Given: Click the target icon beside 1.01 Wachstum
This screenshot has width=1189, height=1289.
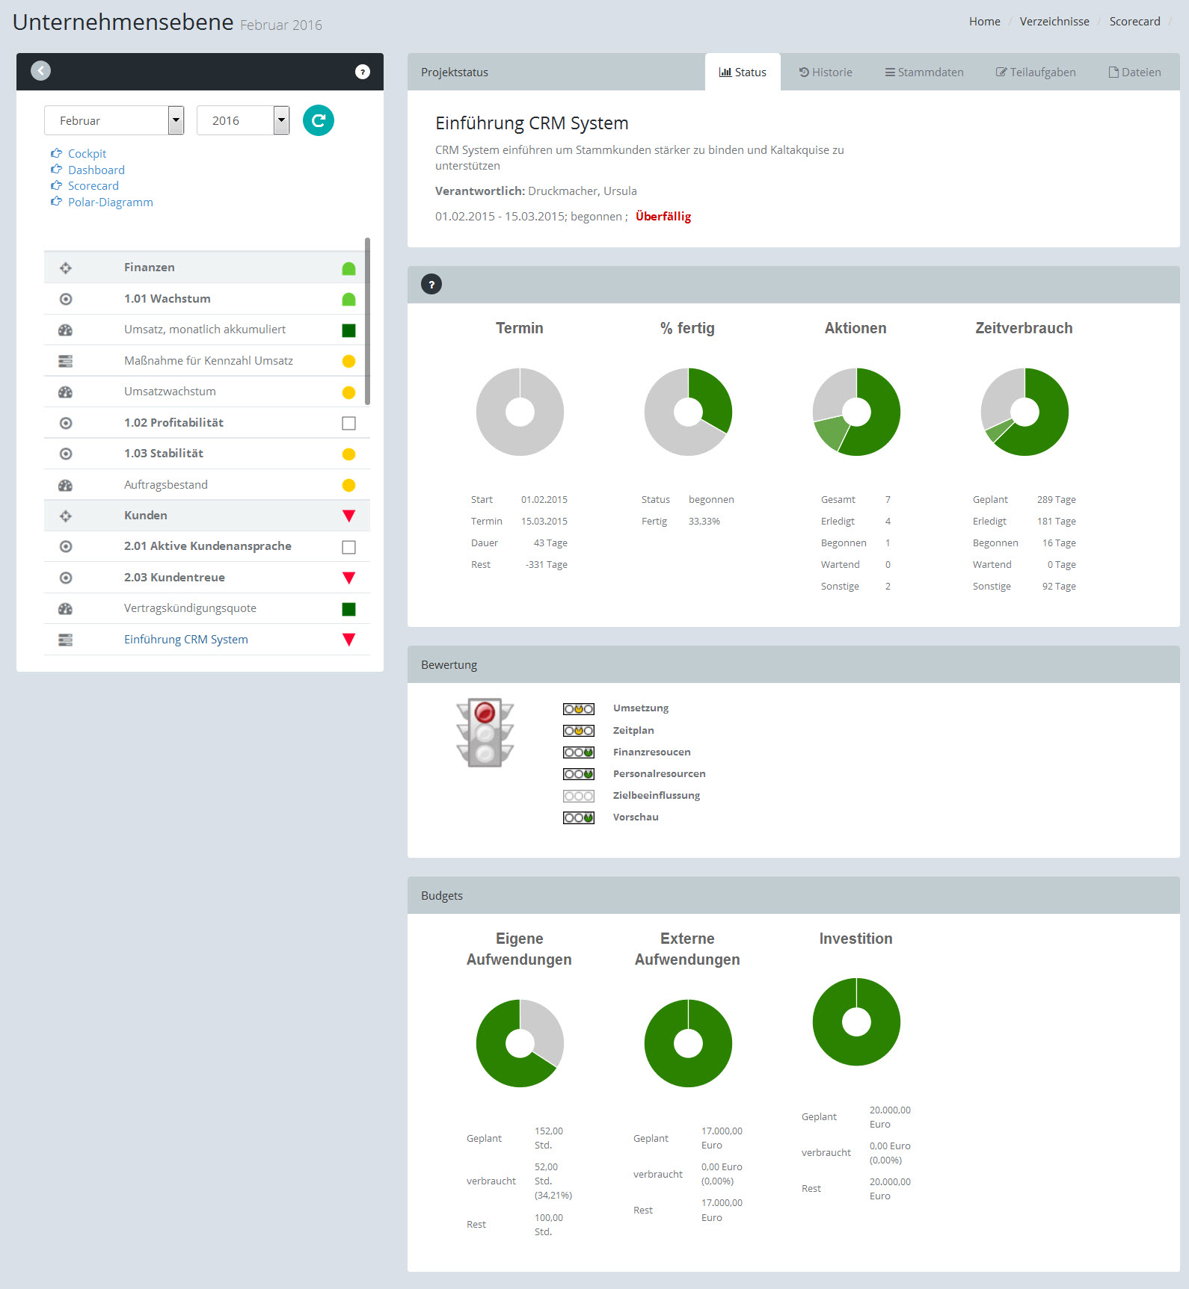Looking at the screenshot, I should pyautogui.click(x=66, y=300).
